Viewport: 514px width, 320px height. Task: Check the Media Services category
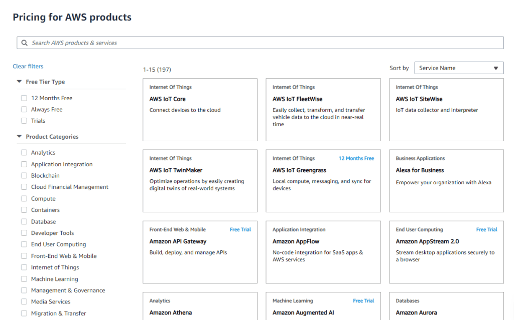[24, 301]
